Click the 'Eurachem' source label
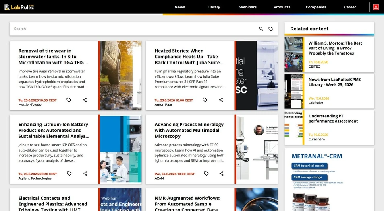The height and width of the screenshot is (211, 384). point(317,139)
